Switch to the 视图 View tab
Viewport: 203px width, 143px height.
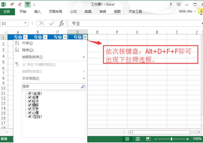click(117, 12)
